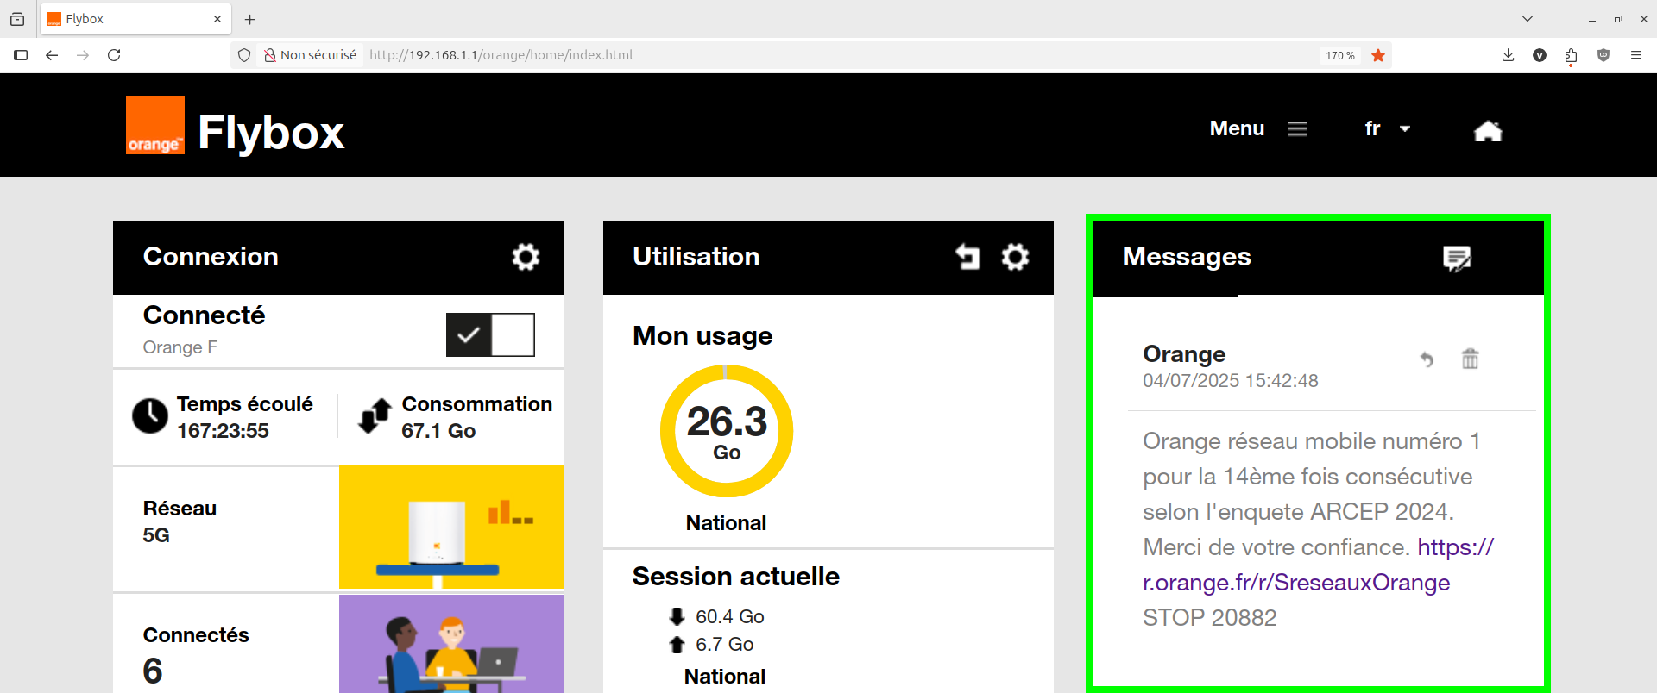This screenshot has width=1657, height=693.
Task: Bookmark star icon in address bar
Action: point(1378,55)
